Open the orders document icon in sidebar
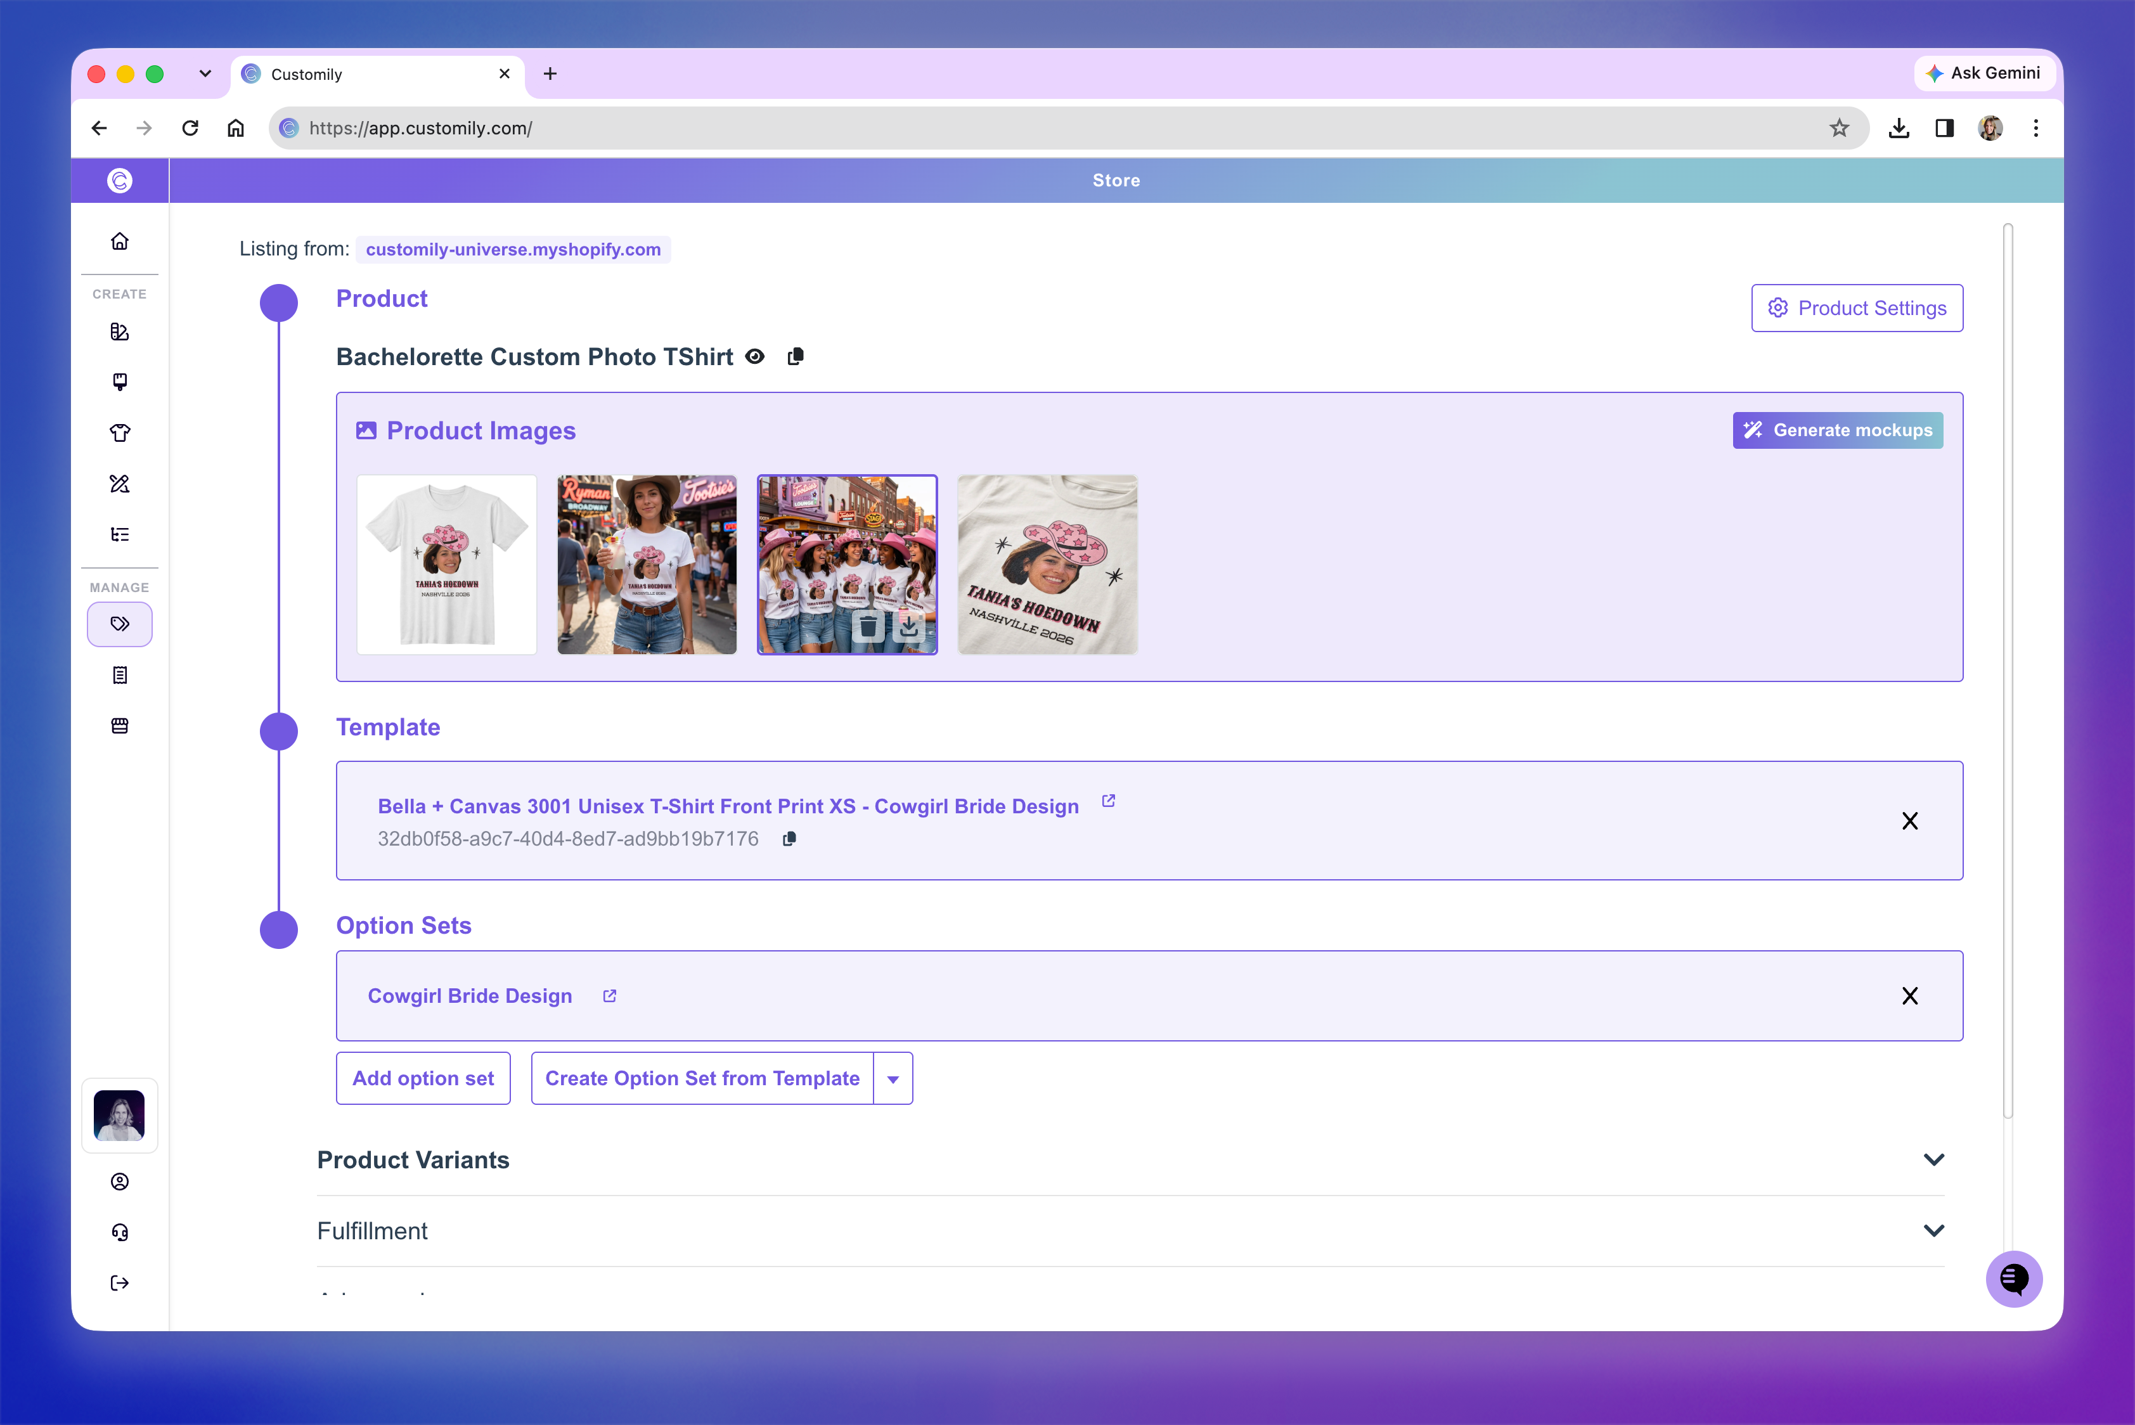The width and height of the screenshot is (2135, 1425). pos(119,675)
